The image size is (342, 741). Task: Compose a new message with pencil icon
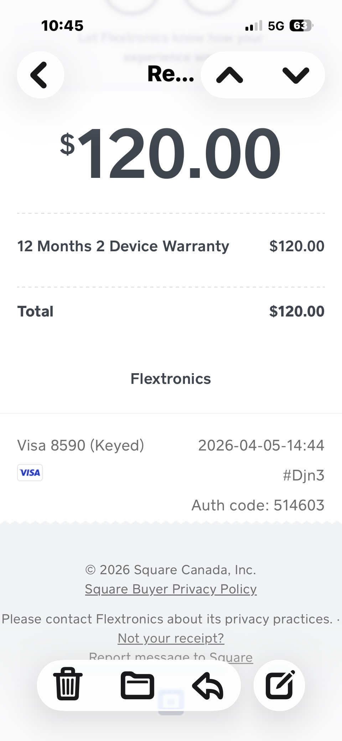pos(280,685)
